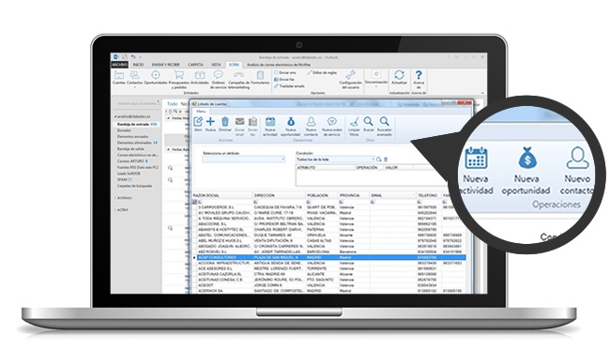Select the Elementos enviados folder
Screen dimensions: 610x364
click(132, 137)
